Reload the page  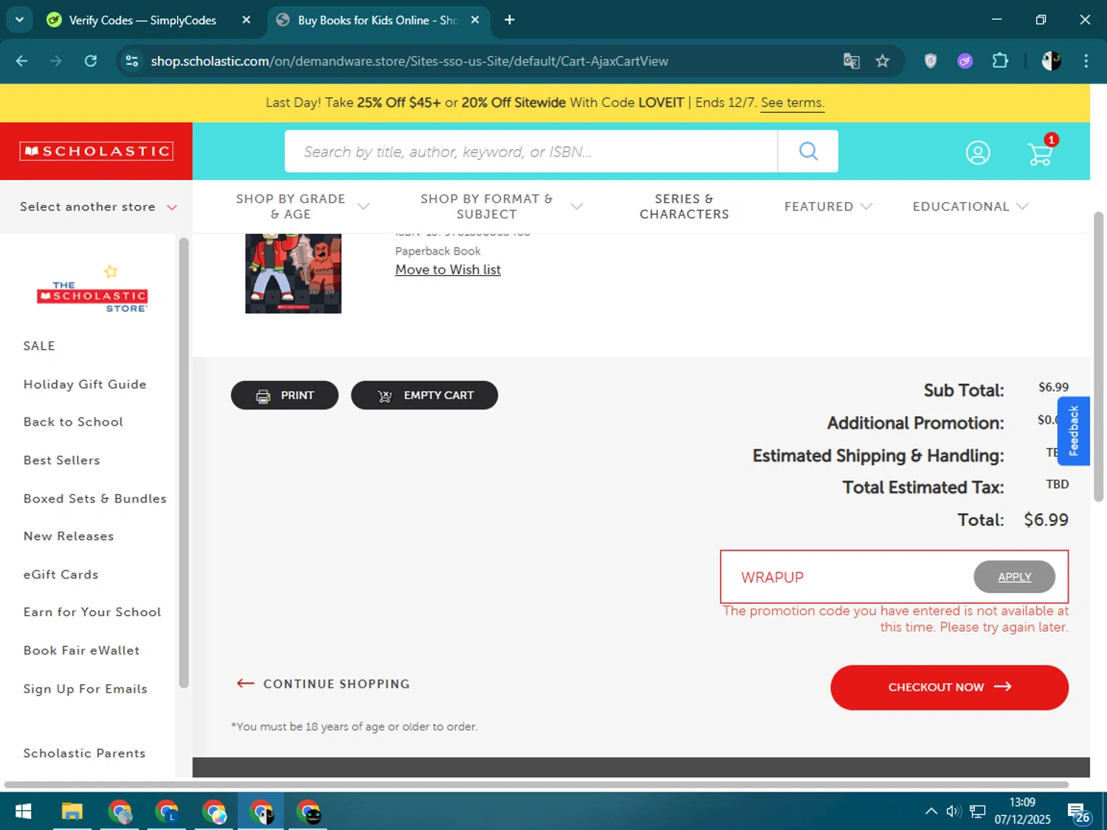click(91, 61)
